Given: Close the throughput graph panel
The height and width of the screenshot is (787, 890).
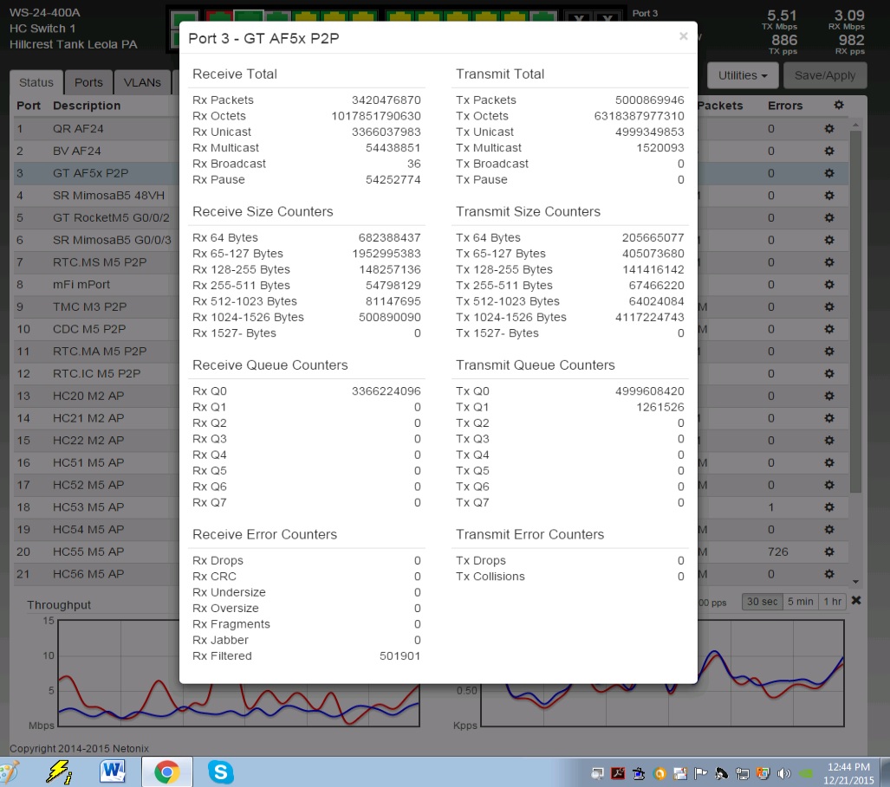Looking at the screenshot, I should click(x=856, y=601).
